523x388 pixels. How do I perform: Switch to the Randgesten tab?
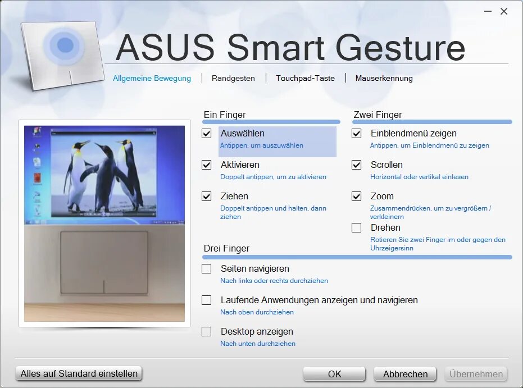click(233, 78)
